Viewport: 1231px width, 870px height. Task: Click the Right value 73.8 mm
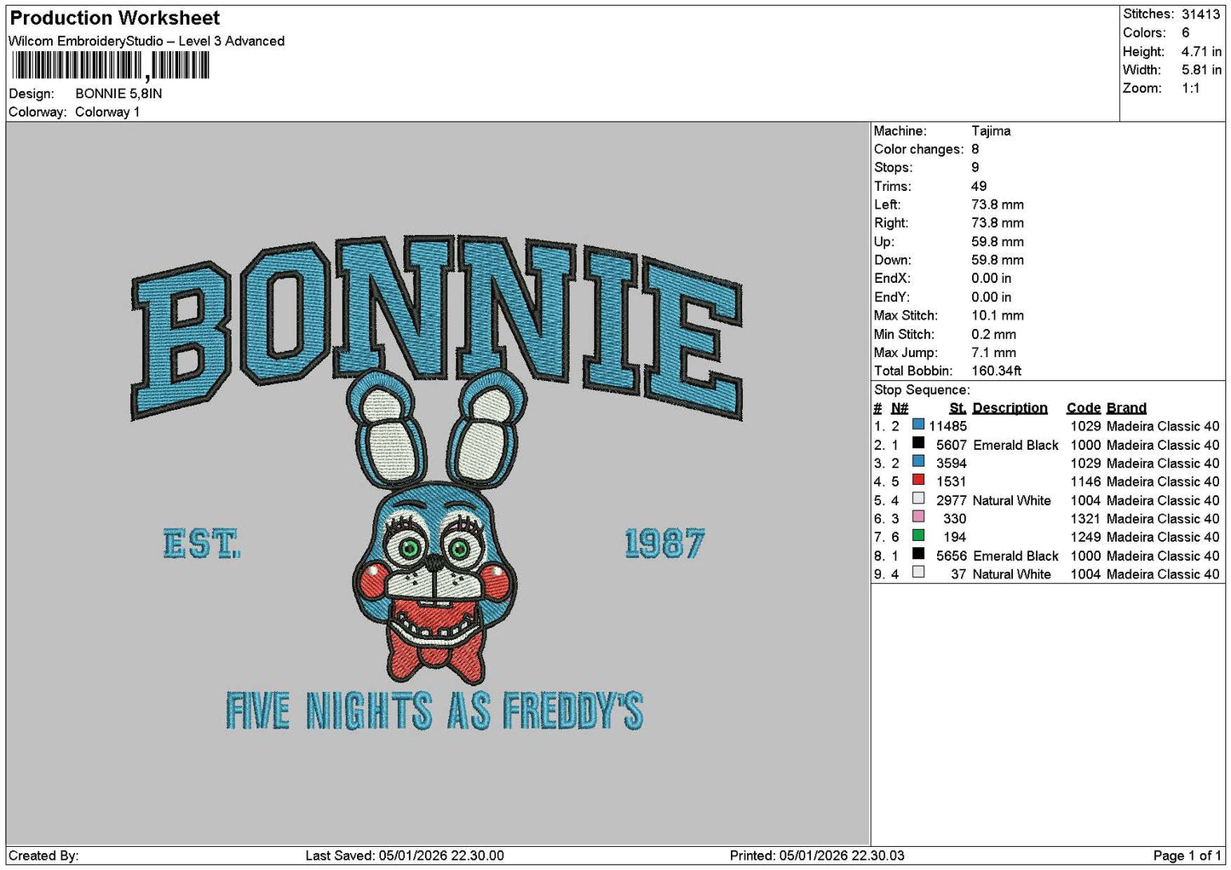click(998, 223)
